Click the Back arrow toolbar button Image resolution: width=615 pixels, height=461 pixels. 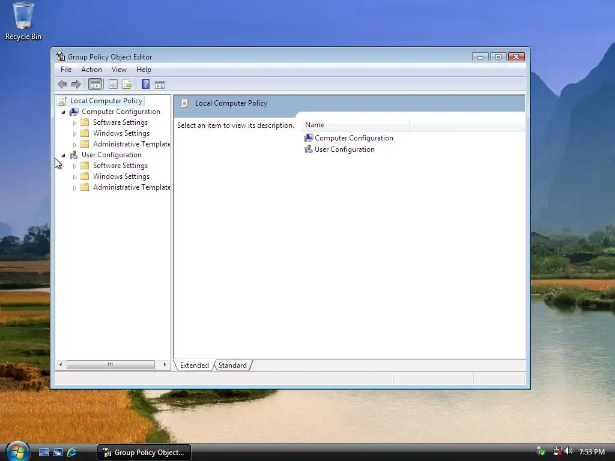(62, 84)
